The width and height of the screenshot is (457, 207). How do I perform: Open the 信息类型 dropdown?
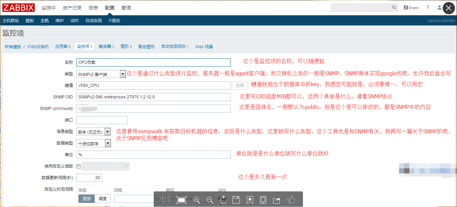pyautogui.click(x=93, y=132)
